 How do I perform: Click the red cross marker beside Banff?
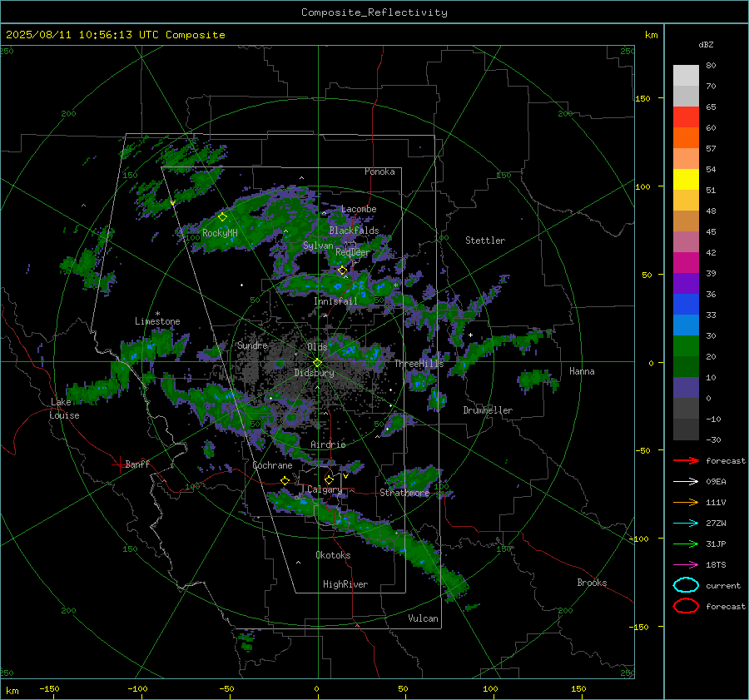[x=118, y=464]
